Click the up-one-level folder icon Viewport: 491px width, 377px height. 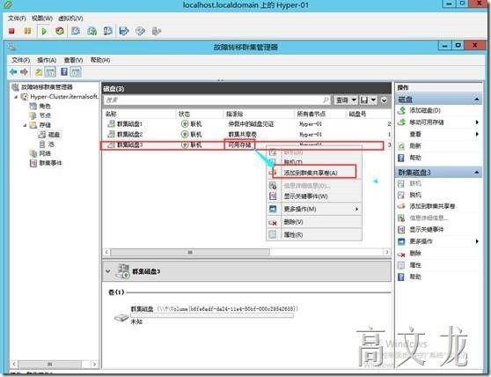pos(39,72)
